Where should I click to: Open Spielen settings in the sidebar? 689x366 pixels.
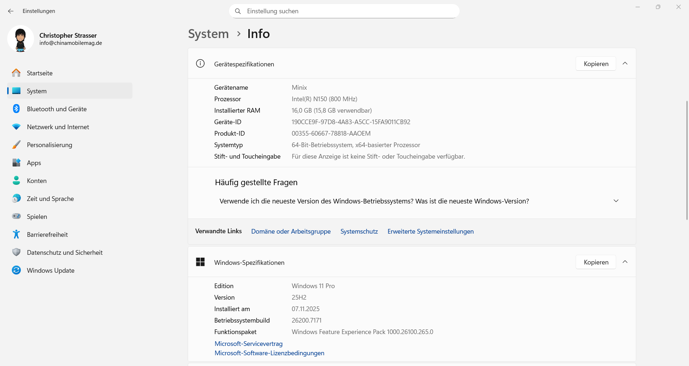click(37, 217)
